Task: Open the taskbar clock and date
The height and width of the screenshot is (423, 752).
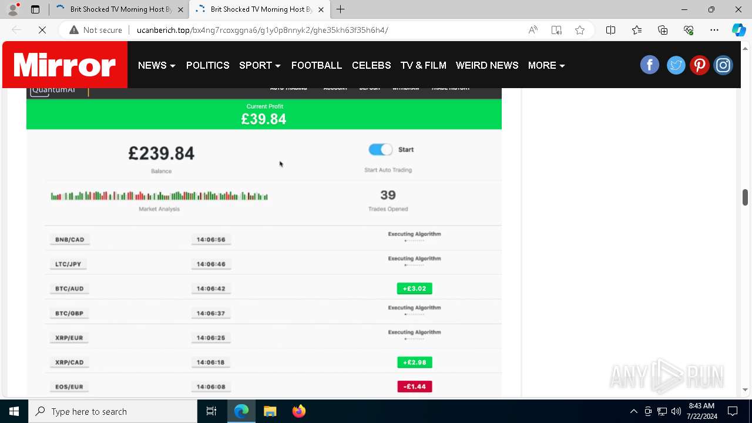Action: 701,411
